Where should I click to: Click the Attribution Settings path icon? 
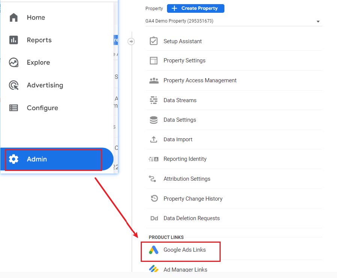click(153, 179)
